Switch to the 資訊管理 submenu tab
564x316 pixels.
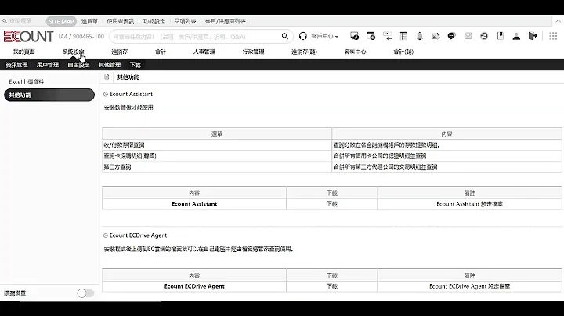17,65
